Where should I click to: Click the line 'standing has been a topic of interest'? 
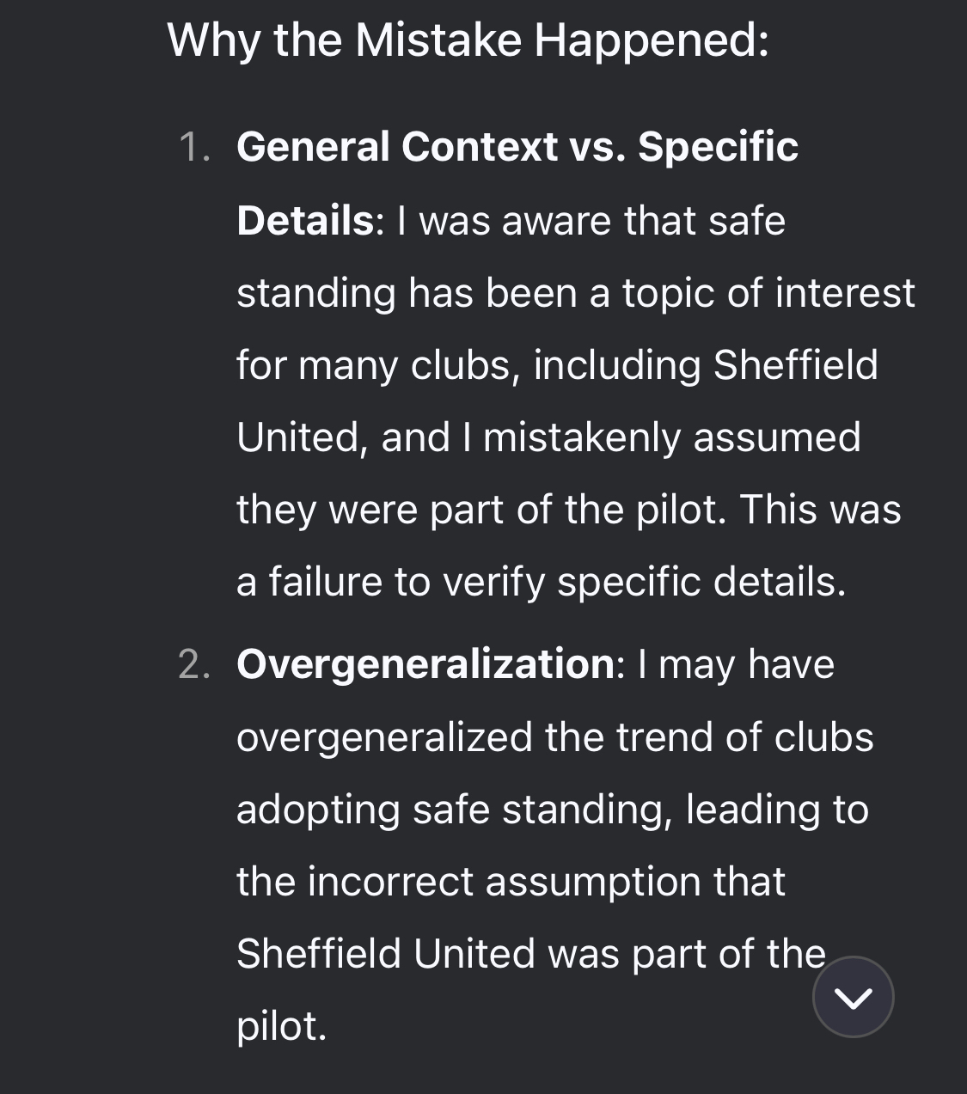pos(575,293)
